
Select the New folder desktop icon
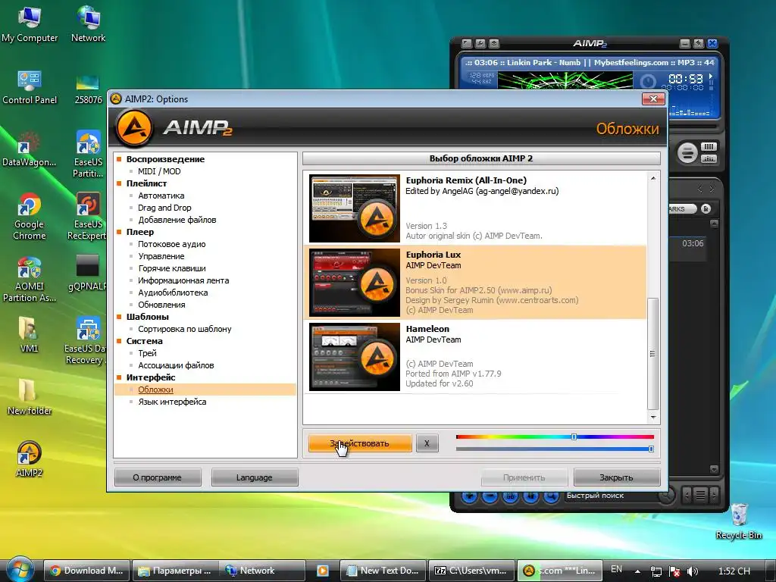tap(30, 397)
